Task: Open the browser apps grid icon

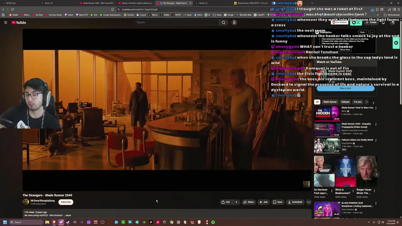Action: point(3,15)
